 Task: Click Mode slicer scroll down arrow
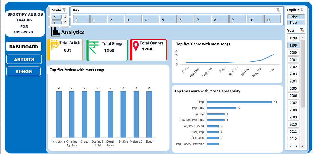click(65, 22)
